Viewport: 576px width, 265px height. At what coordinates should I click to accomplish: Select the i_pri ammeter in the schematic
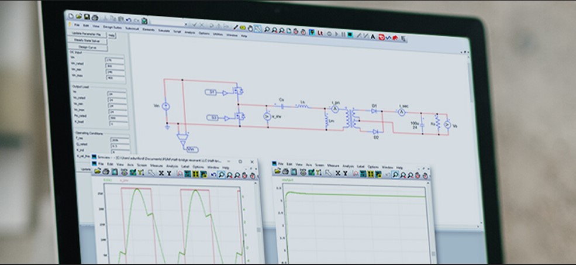tap(334, 109)
